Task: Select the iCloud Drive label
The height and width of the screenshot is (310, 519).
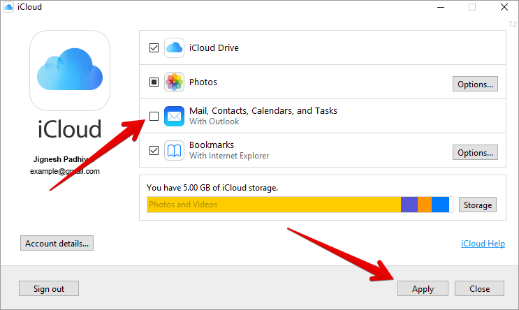Action: point(214,48)
